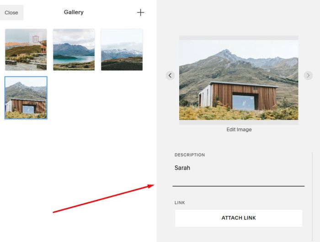Click the gray bar below the preview image
The height and width of the screenshot is (242, 320).
pyautogui.click(x=239, y=122)
